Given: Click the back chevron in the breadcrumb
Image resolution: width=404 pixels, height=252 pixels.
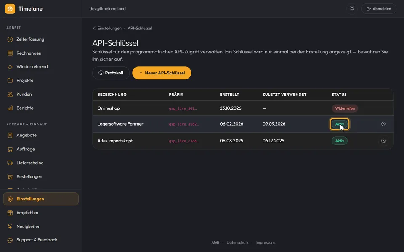Looking at the screenshot, I should click(x=94, y=28).
